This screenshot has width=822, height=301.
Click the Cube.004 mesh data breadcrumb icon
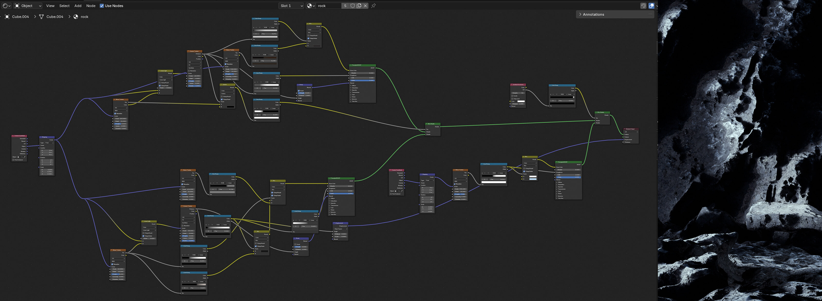[41, 17]
